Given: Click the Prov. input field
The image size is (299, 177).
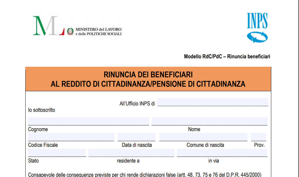Looking at the screenshot, I should click(258, 137).
